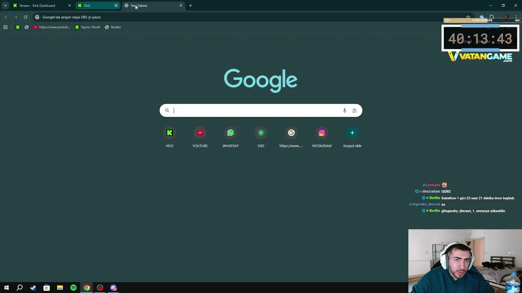
Task: Open File Explorer from taskbar
Action: tap(60, 288)
